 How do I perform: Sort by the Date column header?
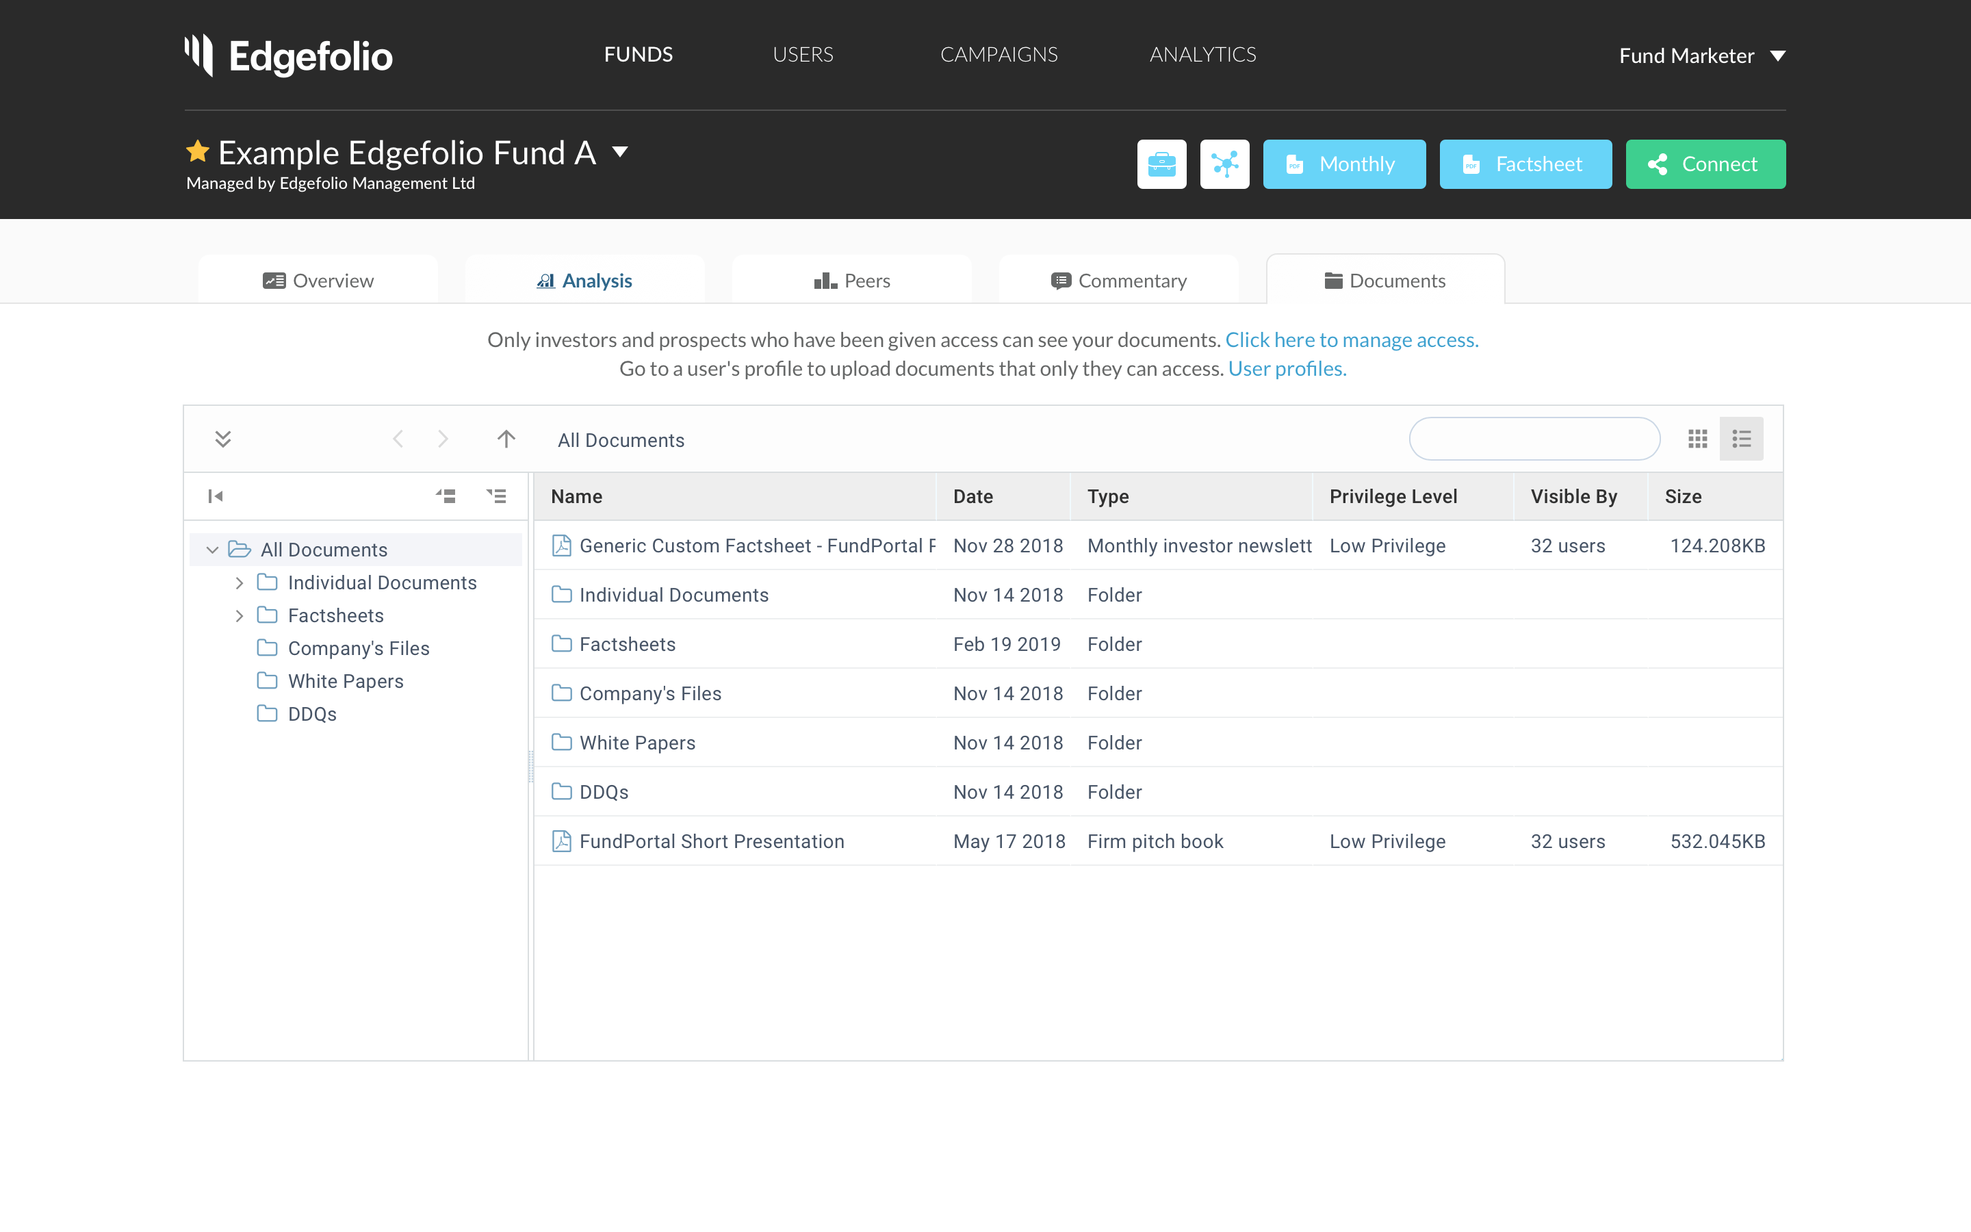pyautogui.click(x=1003, y=496)
